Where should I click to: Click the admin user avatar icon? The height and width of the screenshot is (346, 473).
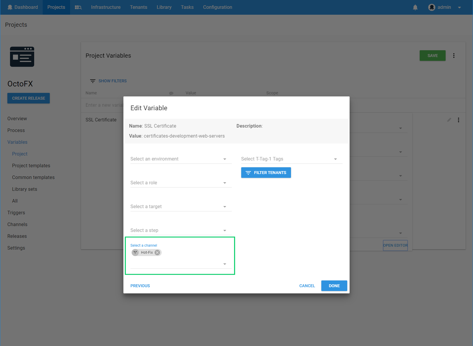(431, 7)
